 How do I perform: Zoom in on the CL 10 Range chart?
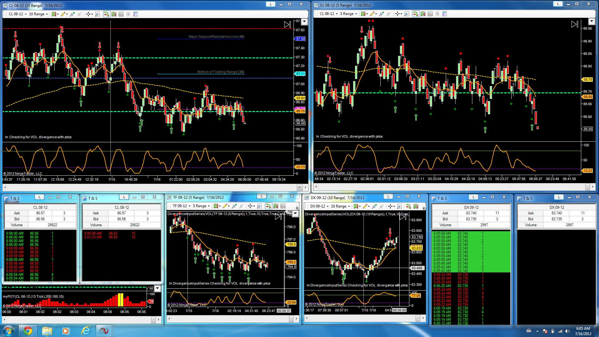72,14
